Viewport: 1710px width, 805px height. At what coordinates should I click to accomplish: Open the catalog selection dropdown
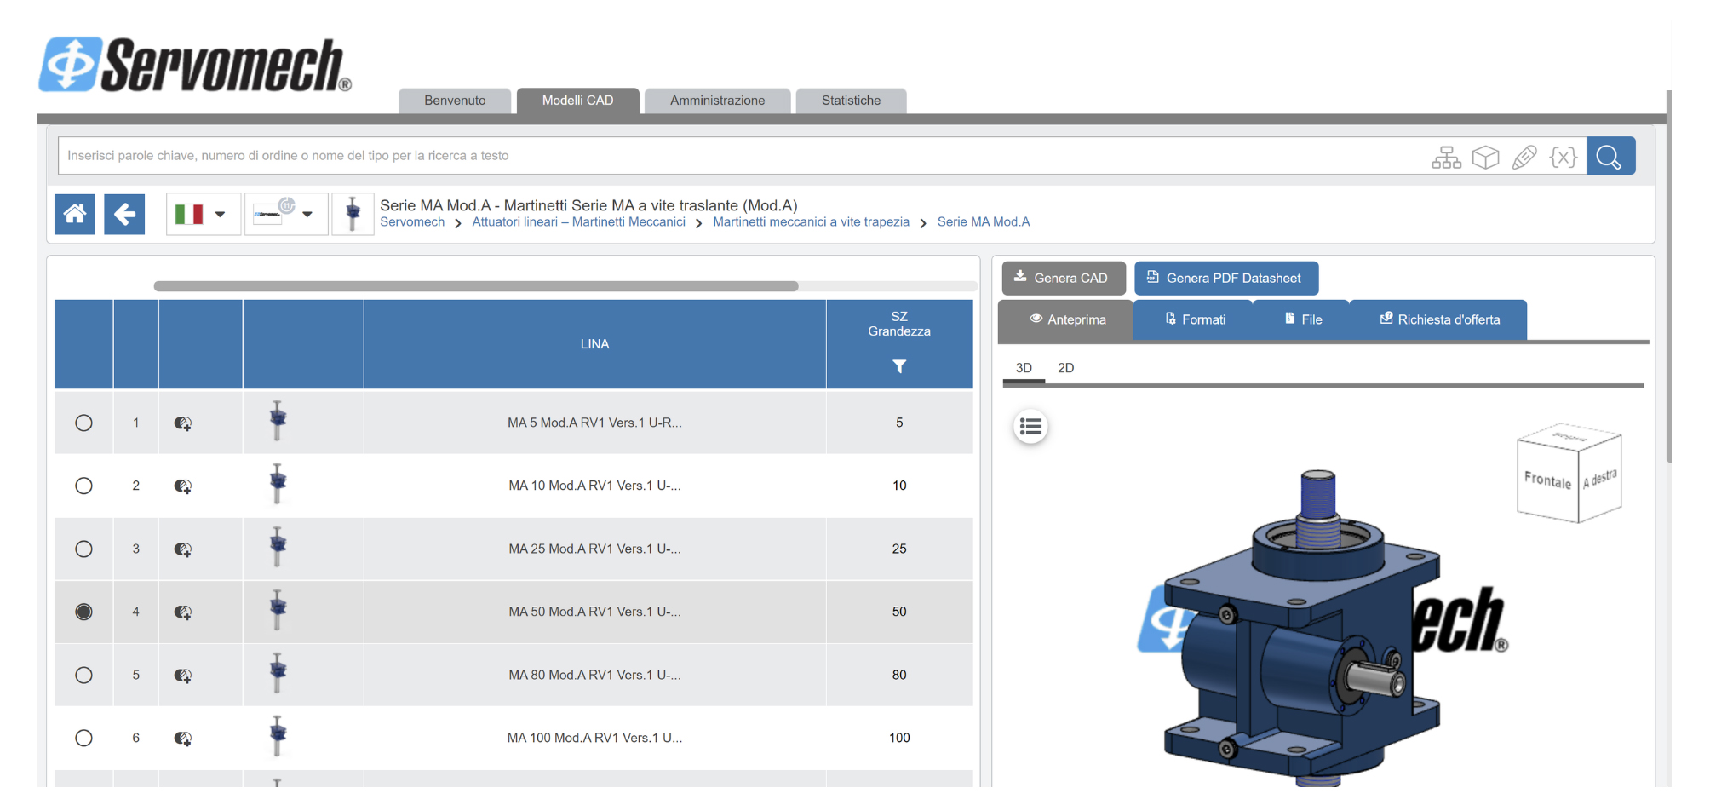click(285, 214)
